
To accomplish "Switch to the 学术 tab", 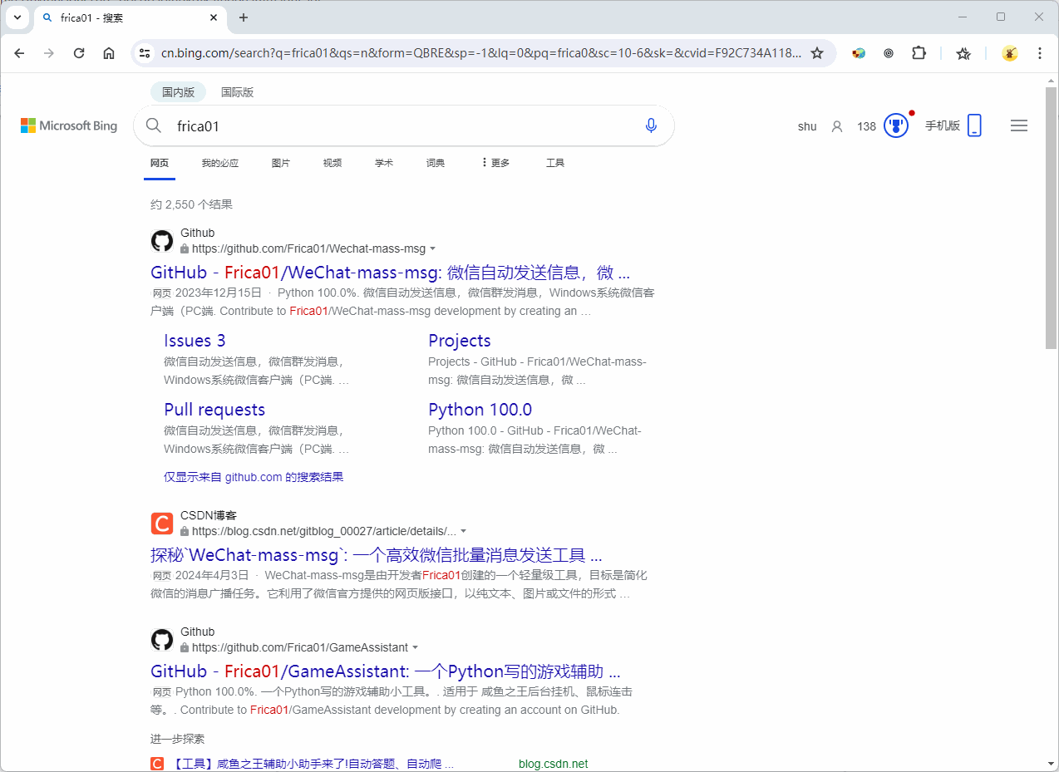I will click(384, 163).
